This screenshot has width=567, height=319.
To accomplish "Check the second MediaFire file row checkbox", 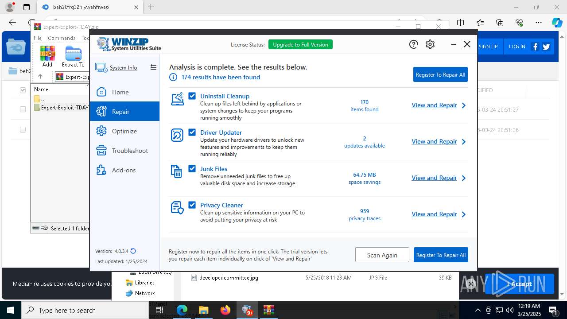I will 23,129.
